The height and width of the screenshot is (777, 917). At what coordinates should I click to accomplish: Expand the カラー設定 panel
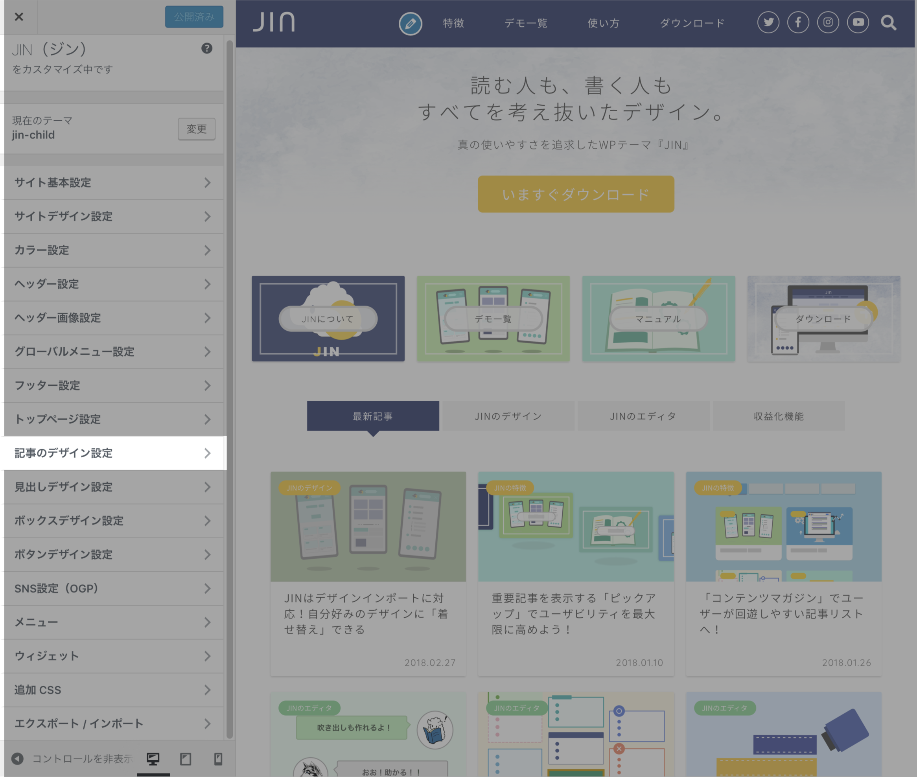pos(114,250)
